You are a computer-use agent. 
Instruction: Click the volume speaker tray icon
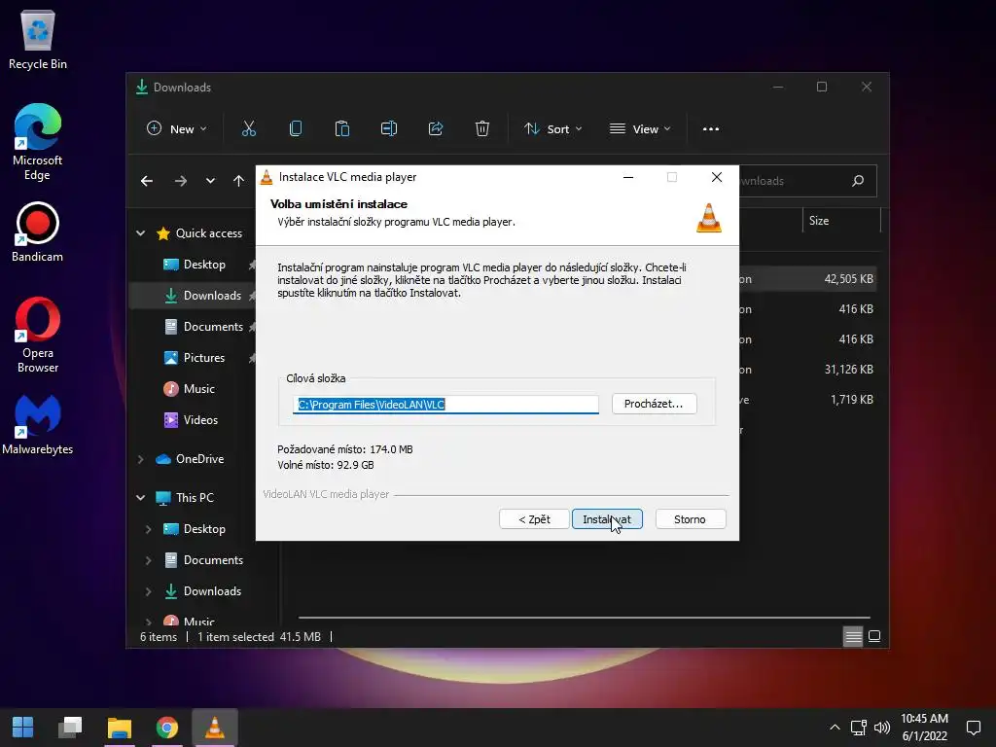(x=881, y=728)
